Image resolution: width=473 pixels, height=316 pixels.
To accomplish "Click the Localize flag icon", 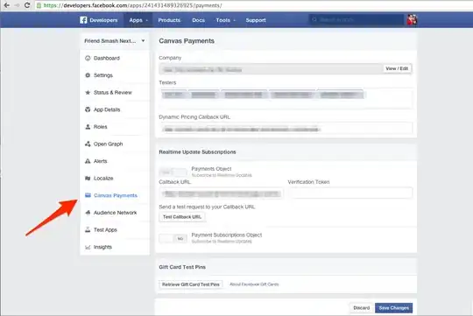I will [88, 179].
